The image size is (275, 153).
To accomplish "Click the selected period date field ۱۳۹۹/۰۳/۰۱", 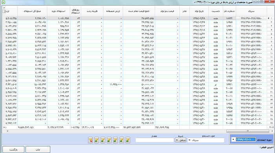I will click(x=246, y=140).
